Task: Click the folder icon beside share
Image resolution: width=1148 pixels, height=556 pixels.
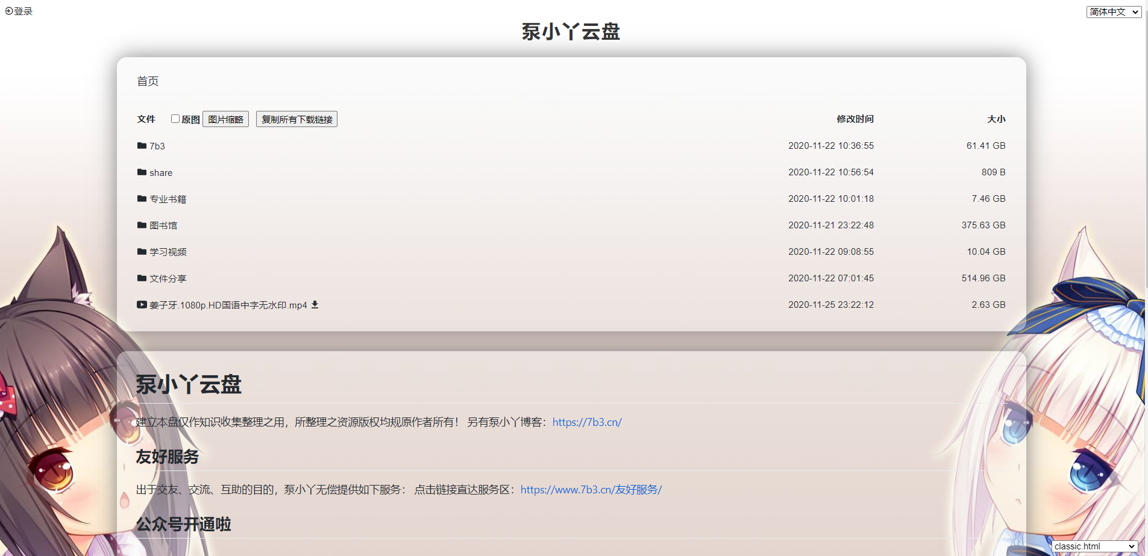Action: click(142, 172)
